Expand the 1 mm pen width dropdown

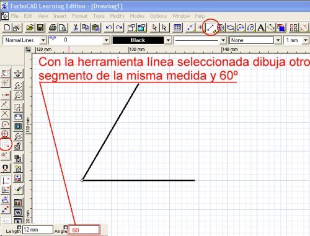pos(305,40)
